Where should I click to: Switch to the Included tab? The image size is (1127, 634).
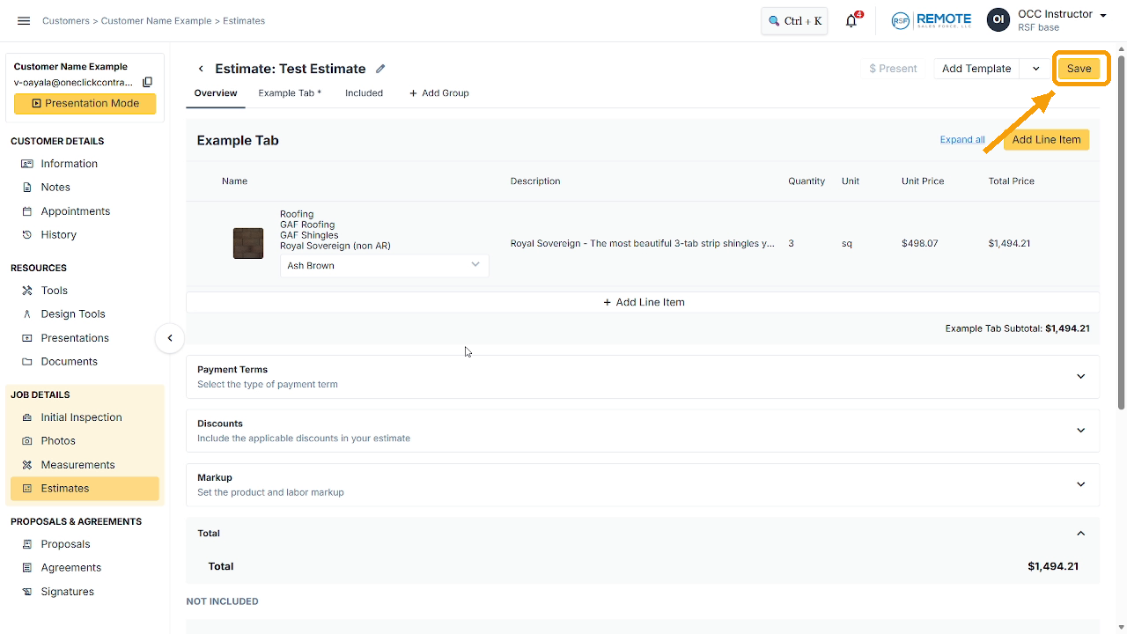pos(364,93)
